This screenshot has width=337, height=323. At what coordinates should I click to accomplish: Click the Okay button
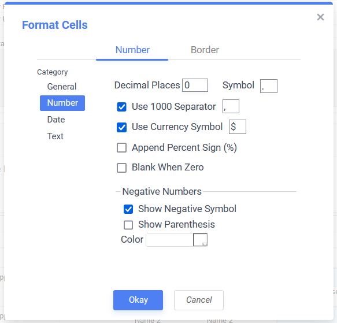(x=138, y=300)
